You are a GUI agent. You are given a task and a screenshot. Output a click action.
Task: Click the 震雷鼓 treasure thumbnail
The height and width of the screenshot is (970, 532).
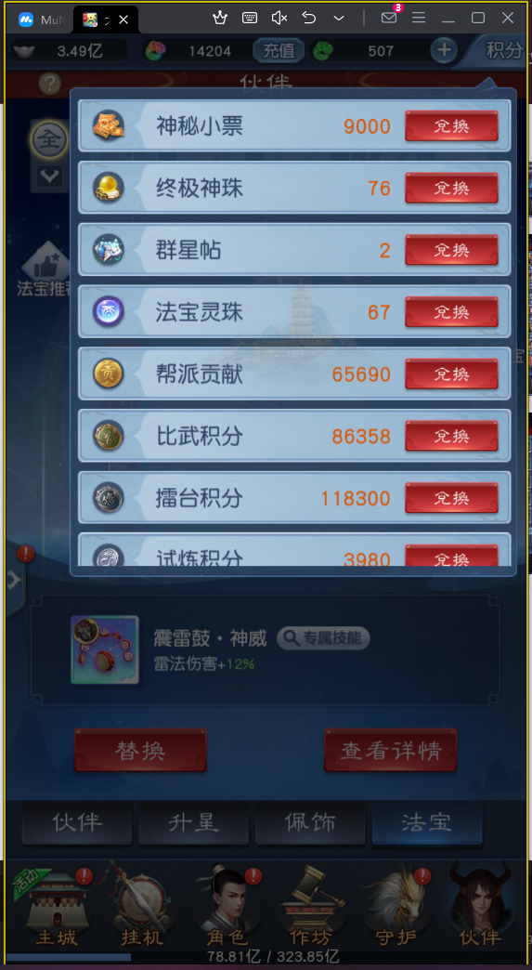104,649
